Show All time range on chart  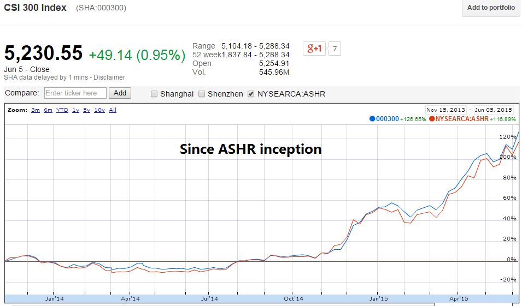pos(113,110)
